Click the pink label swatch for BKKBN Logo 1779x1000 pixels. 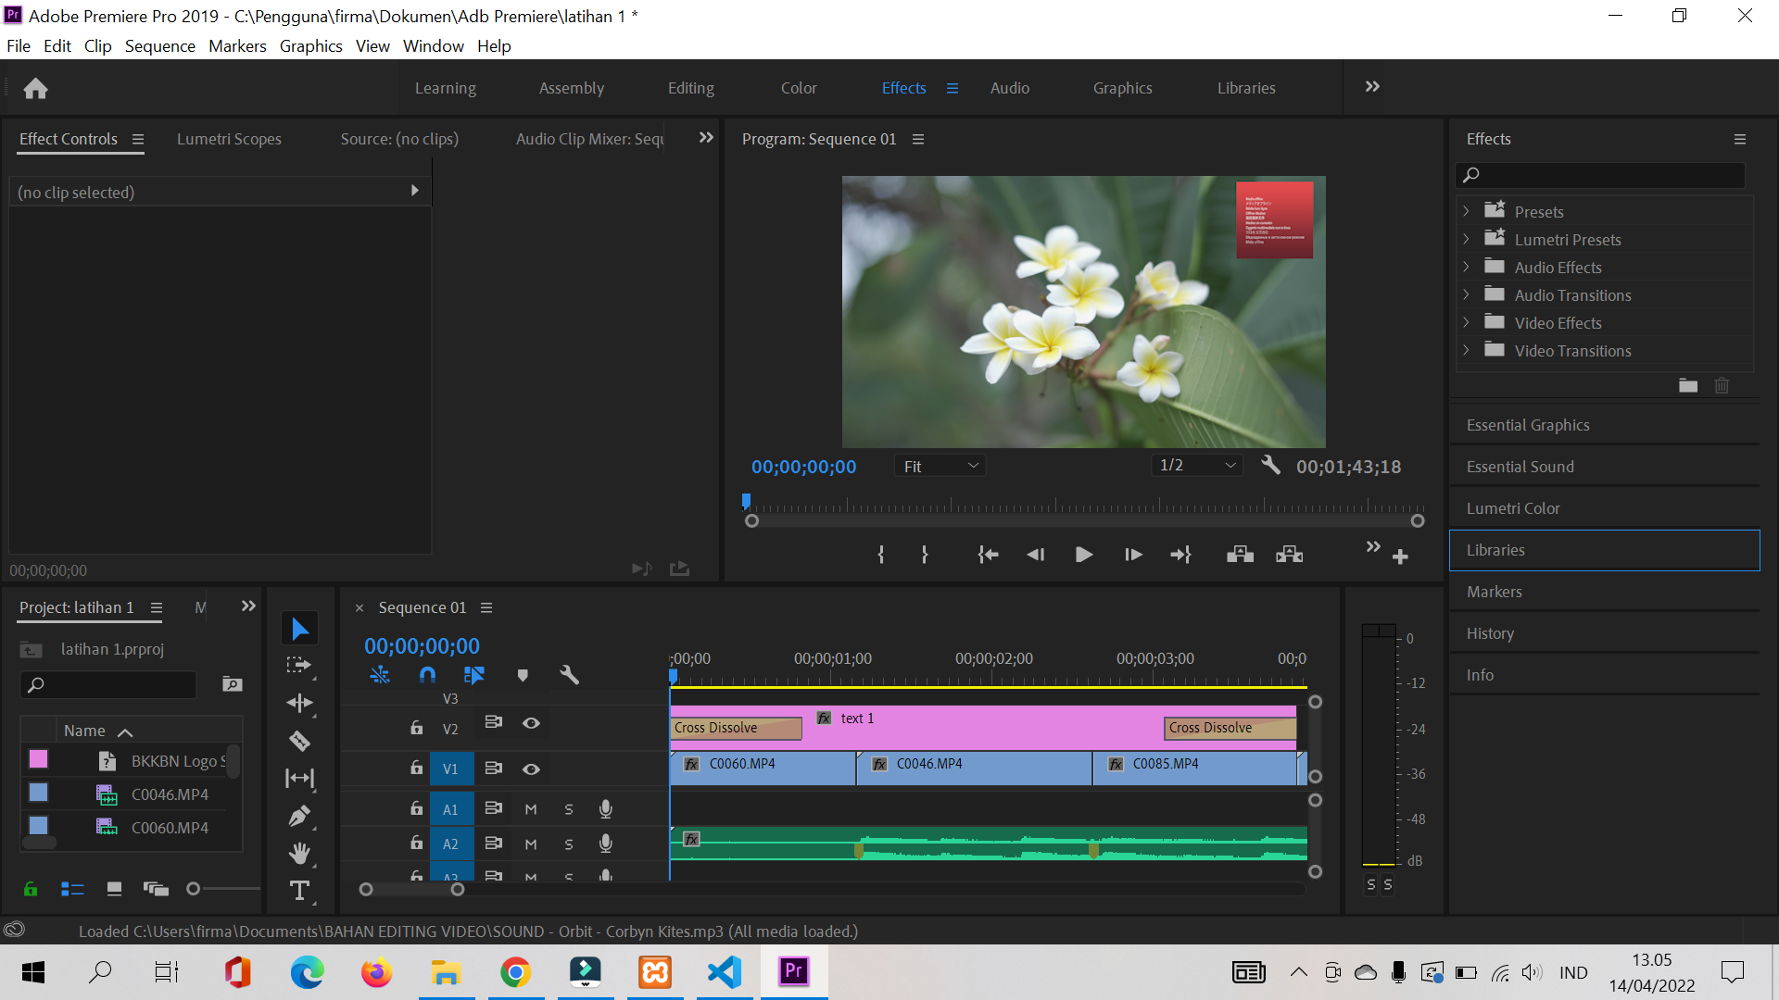point(38,759)
